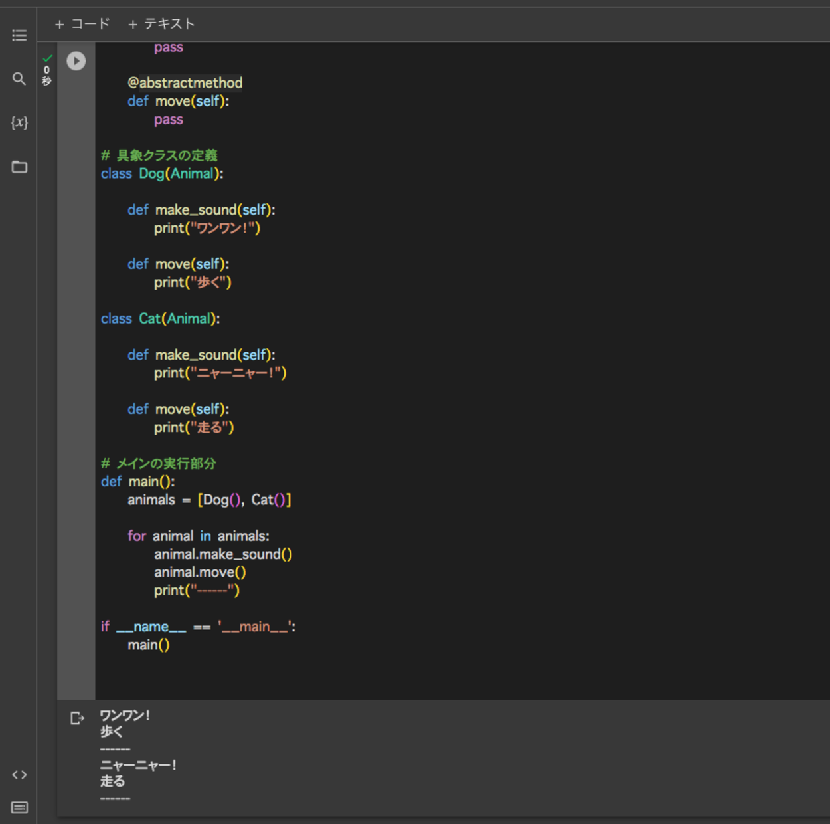
Task: Open the table of contents sidebar icon
Action: pyautogui.click(x=19, y=35)
